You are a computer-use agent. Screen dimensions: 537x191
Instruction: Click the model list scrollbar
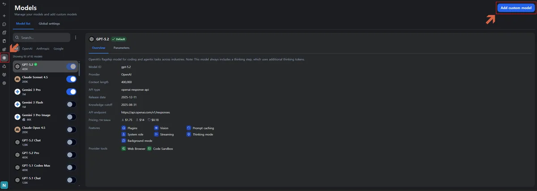pyautogui.click(x=79, y=69)
